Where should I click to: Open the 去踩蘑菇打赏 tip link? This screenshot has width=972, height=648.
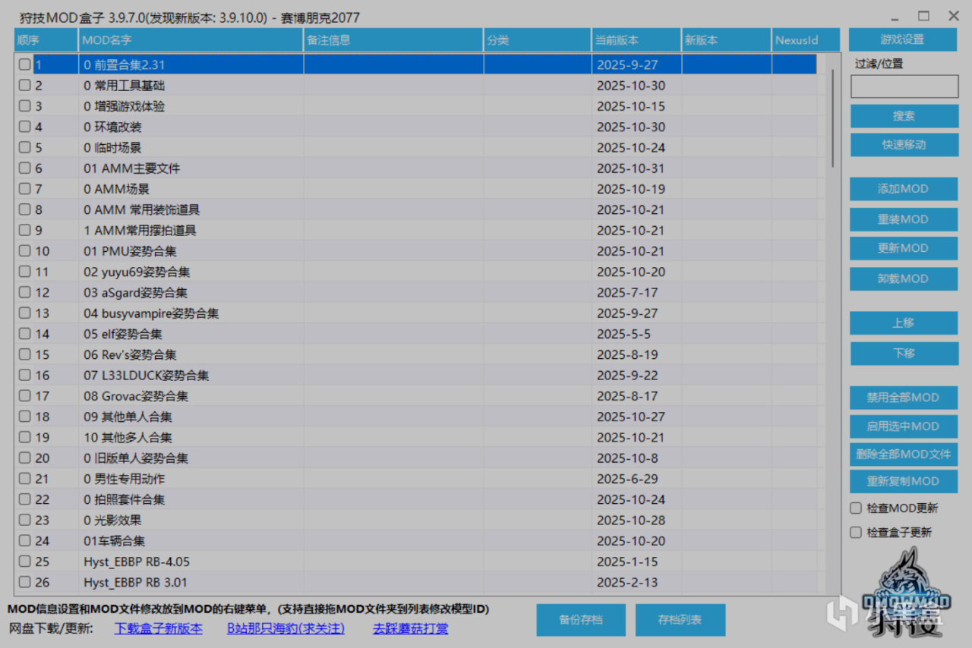411,628
